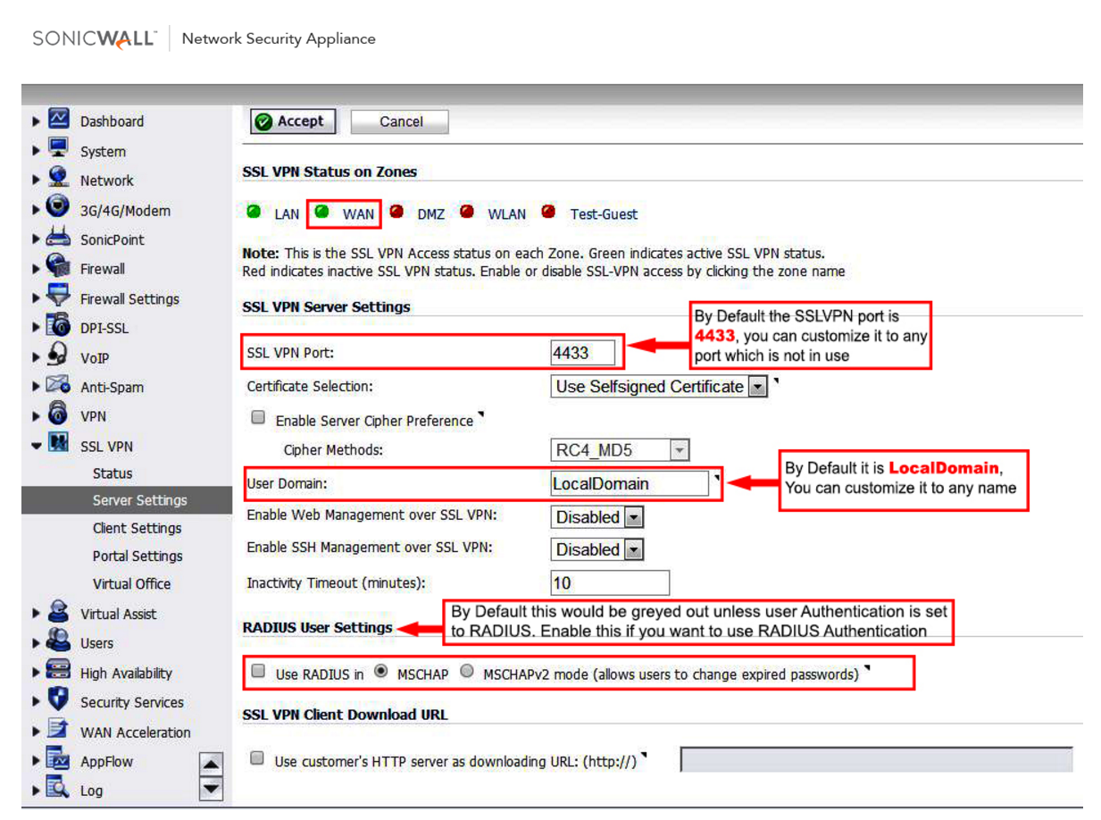Image resolution: width=1101 pixels, height=820 pixels.
Task: Click the Firewall icon in sidebar
Action: [58, 266]
